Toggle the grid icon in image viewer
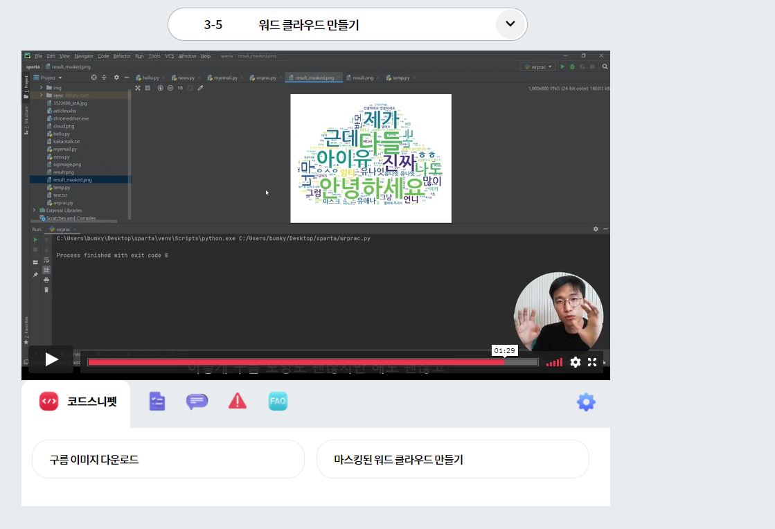 [x=148, y=88]
